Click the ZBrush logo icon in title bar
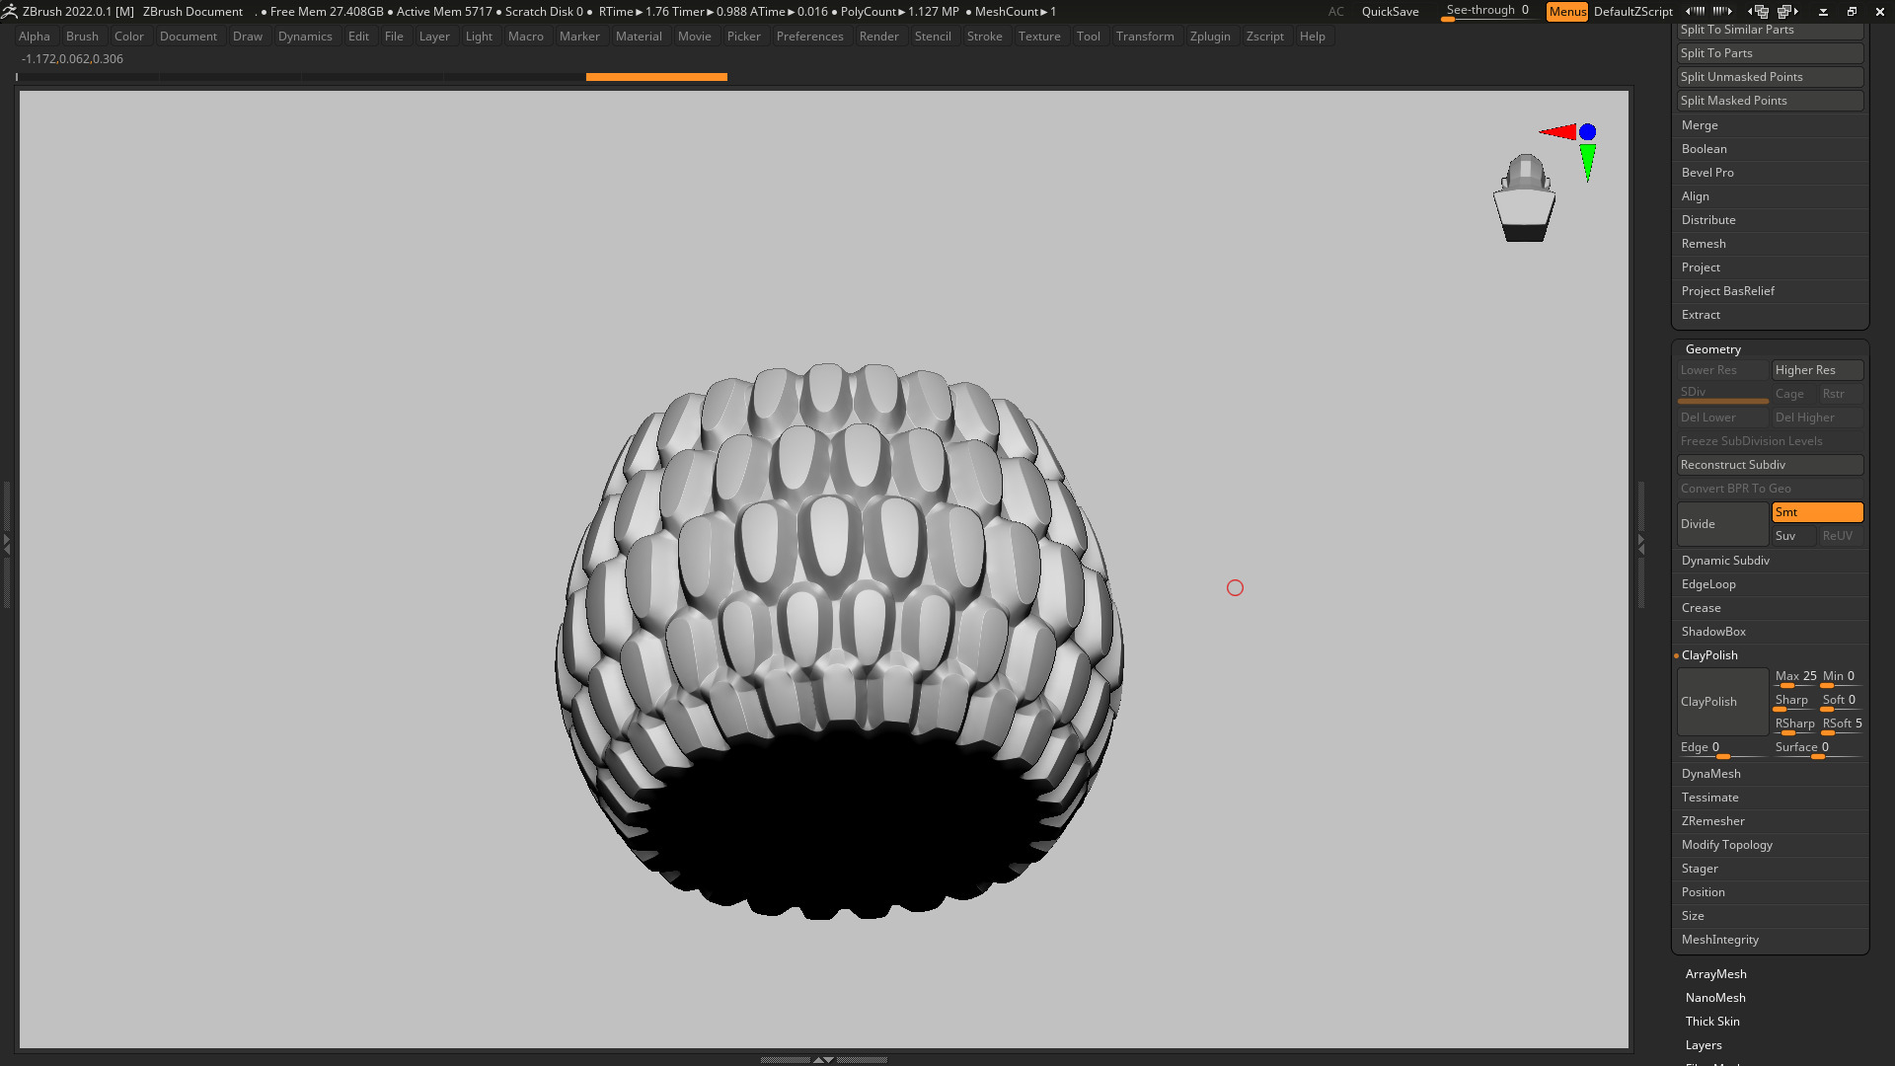 10,12
